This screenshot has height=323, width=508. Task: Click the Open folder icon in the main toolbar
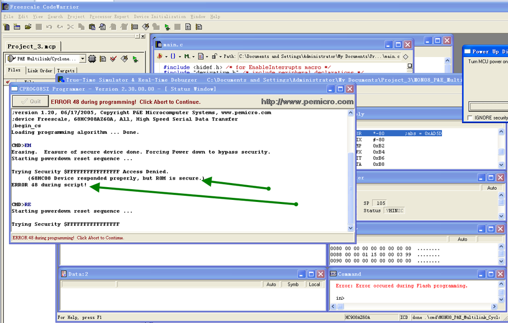tap(28, 27)
